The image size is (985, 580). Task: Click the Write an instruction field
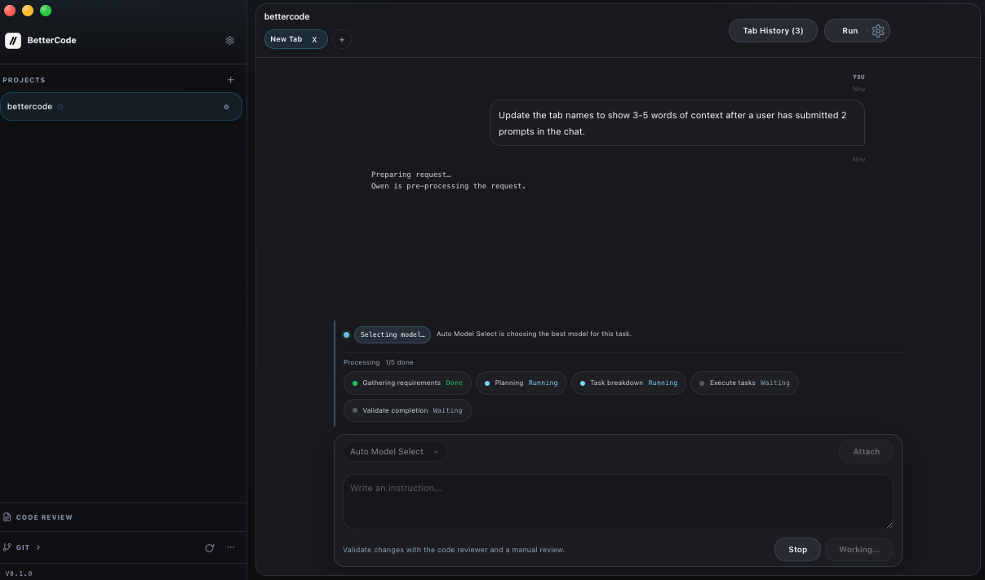click(618, 500)
